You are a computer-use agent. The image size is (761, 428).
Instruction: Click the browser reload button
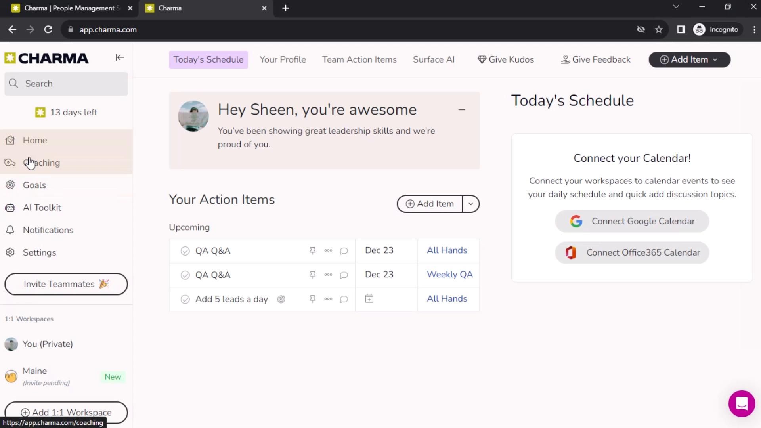(x=48, y=30)
